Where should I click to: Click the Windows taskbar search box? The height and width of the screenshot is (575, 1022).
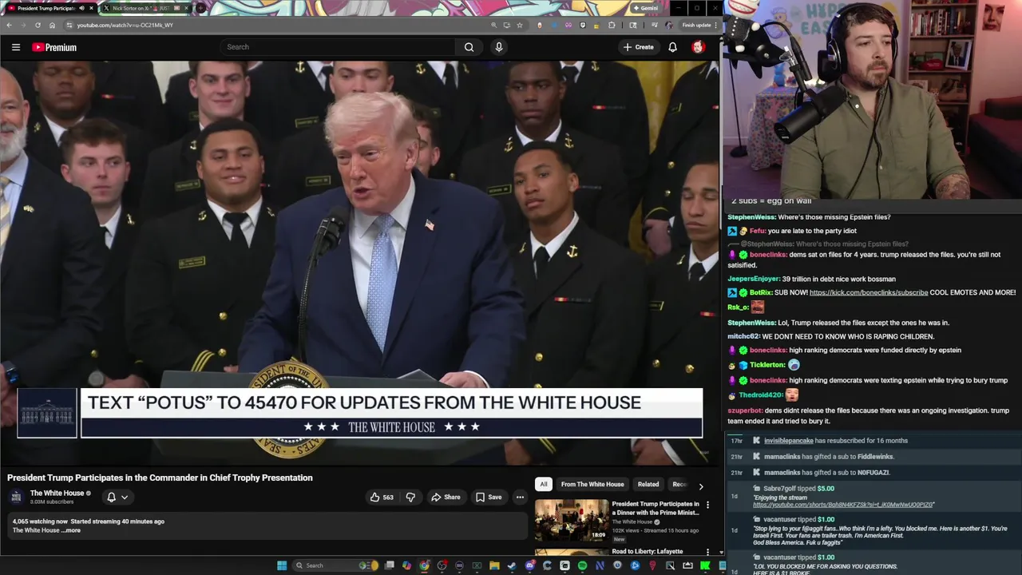335,565
